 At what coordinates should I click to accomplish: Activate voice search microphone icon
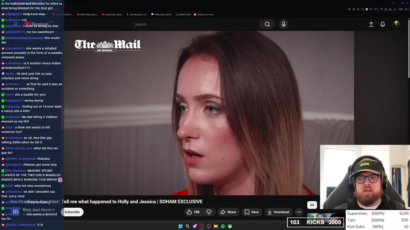click(x=283, y=24)
